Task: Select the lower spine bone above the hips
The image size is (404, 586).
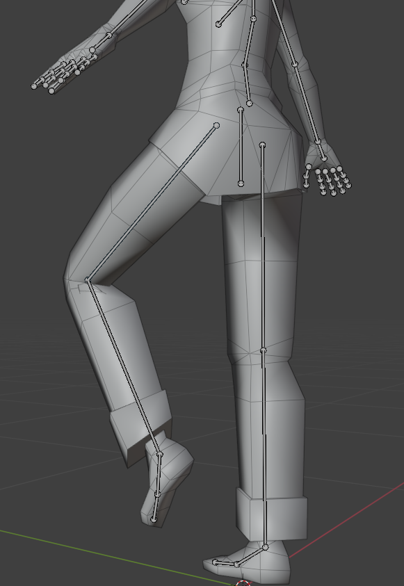Action: pos(247,84)
